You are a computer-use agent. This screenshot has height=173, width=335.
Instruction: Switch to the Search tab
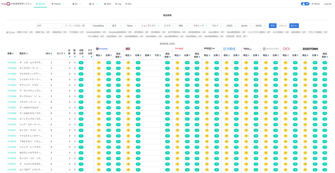point(40,4)
